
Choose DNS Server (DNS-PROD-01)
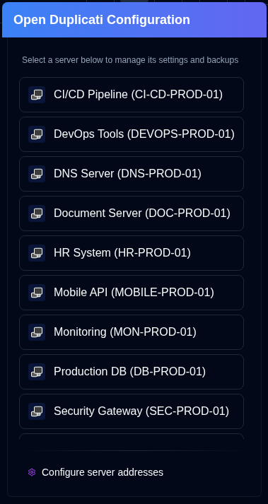(132, 174)
